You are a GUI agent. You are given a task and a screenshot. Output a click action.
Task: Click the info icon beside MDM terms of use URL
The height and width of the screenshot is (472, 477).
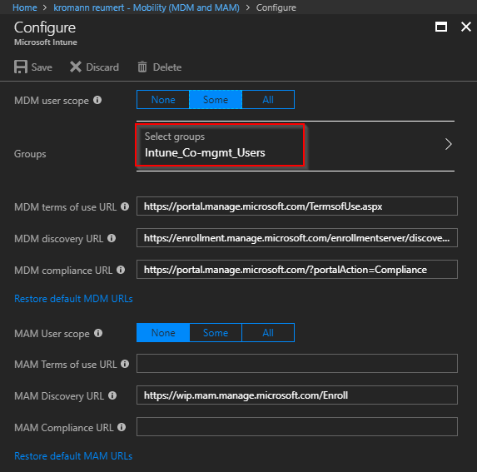(125, 206)
